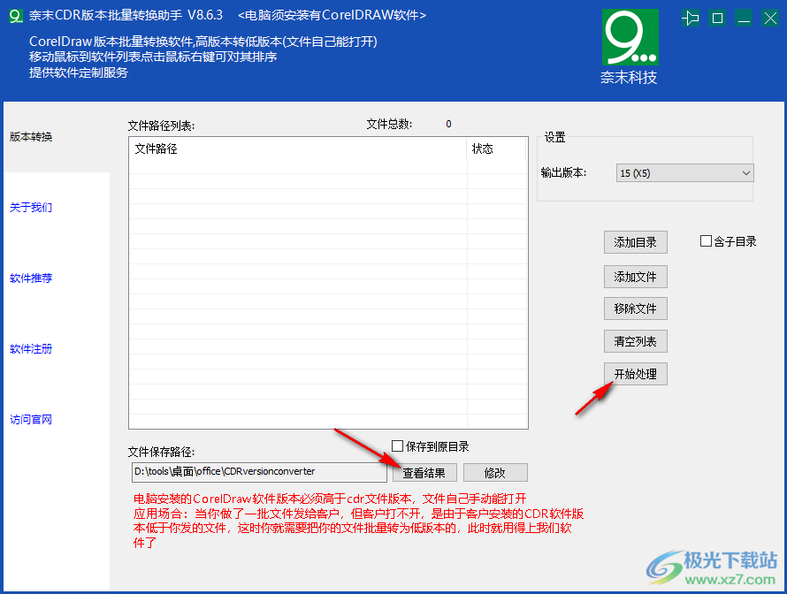Enable 含子目录 checkbox

click(x=705, y=240)
